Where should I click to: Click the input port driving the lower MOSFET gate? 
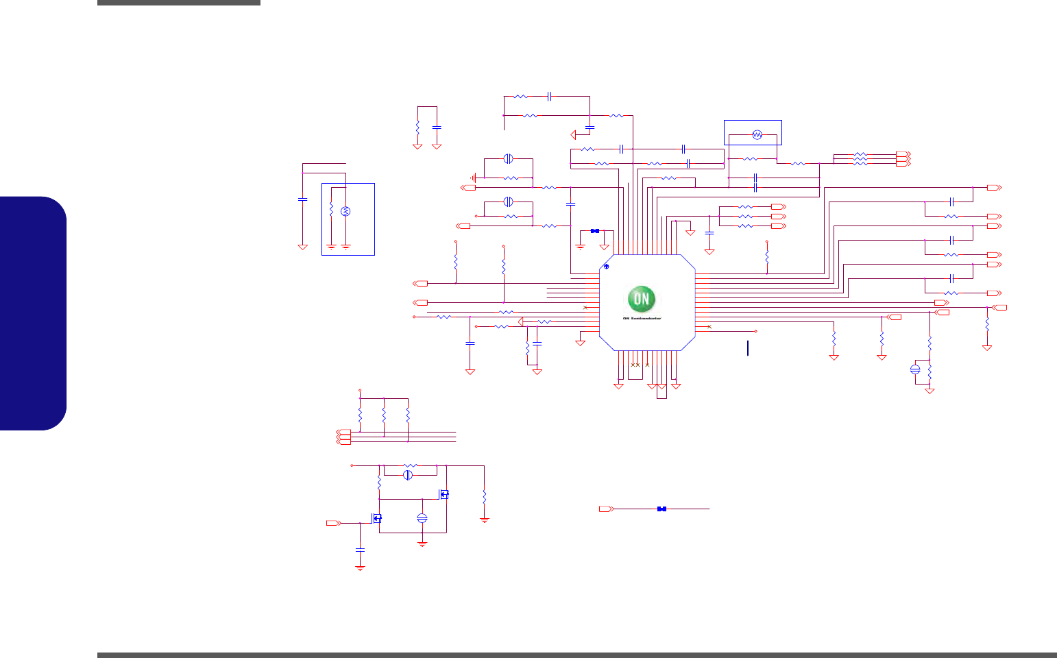click(333, 523)
